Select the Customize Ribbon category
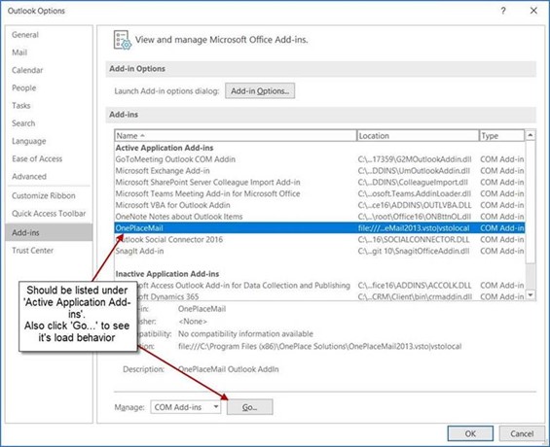Screen dimensions: 550x447 [44, 195]
